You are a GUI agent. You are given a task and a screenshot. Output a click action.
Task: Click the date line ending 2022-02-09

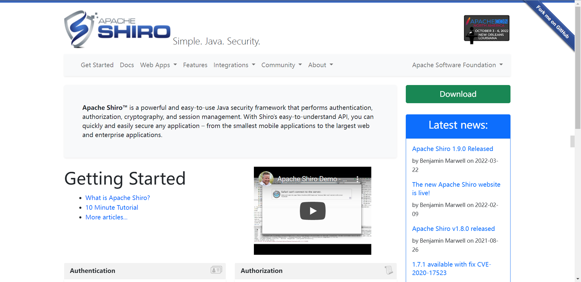click(x=455, y=209)
